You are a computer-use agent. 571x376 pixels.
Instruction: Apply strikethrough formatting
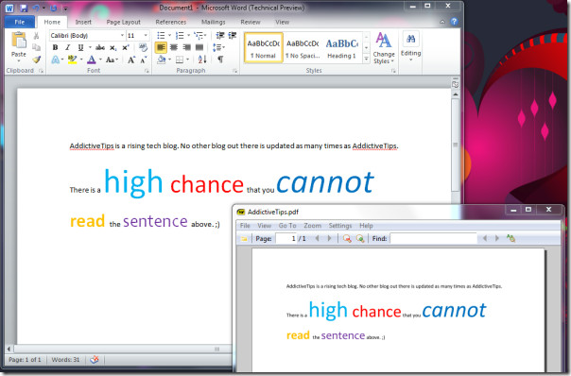[x=100, y=47]
